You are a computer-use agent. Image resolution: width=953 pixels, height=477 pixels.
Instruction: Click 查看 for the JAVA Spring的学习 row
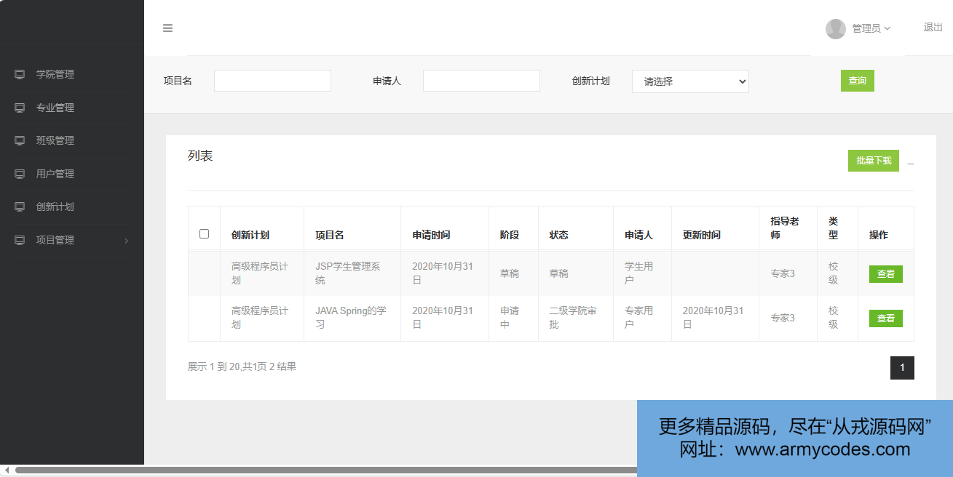pyautogui.click(x=886, y=318)
